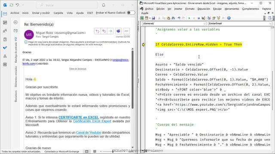Open the notification bell in Outlook

(104, 5)
